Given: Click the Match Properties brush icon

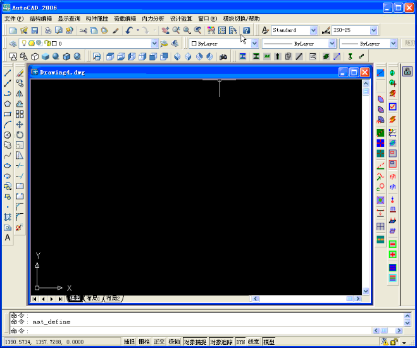Looking at the screenshot, I should (x=115, y=30).
